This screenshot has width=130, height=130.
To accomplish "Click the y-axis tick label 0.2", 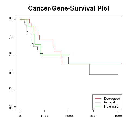I will click(10, 89).
